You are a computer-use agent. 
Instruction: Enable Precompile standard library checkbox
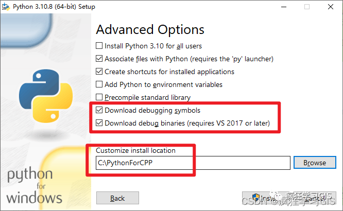click(99, 97)
